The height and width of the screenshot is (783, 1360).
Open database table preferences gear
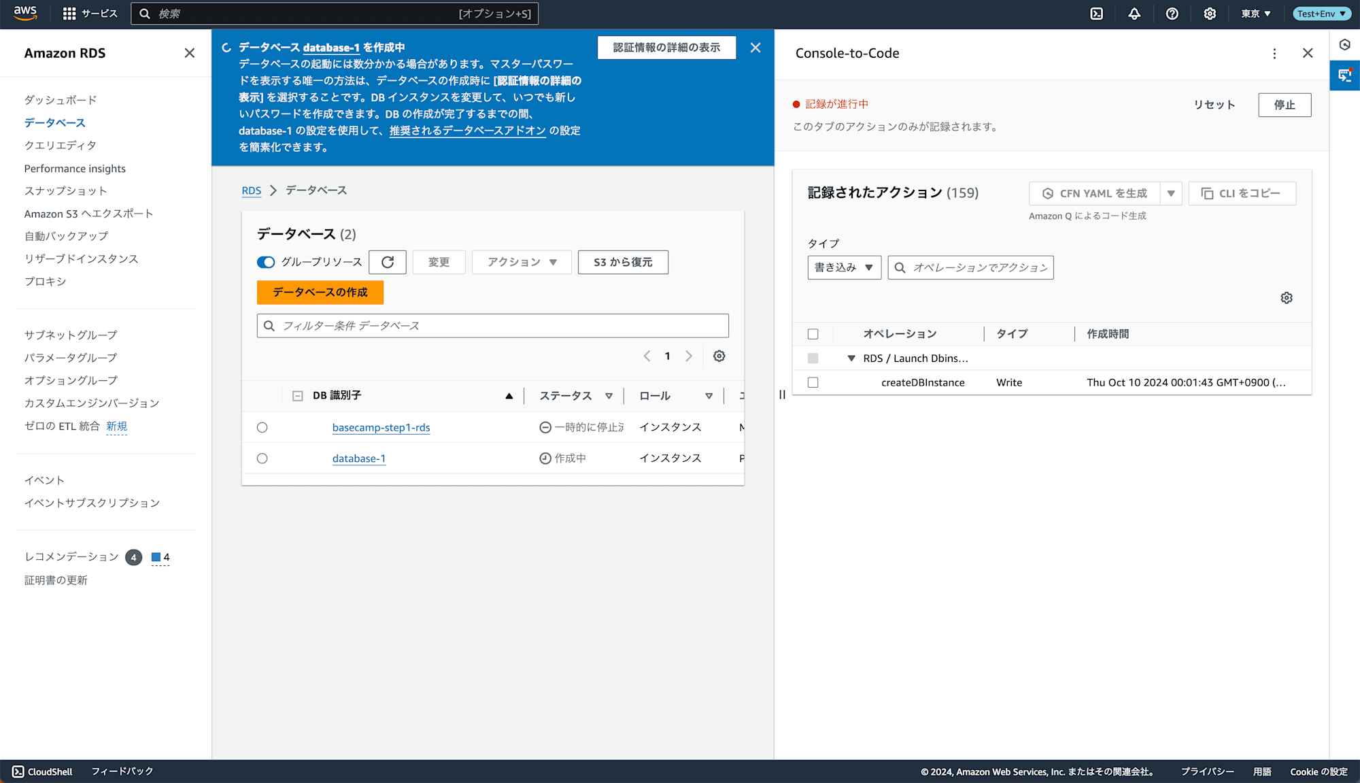tap(719, 356)
